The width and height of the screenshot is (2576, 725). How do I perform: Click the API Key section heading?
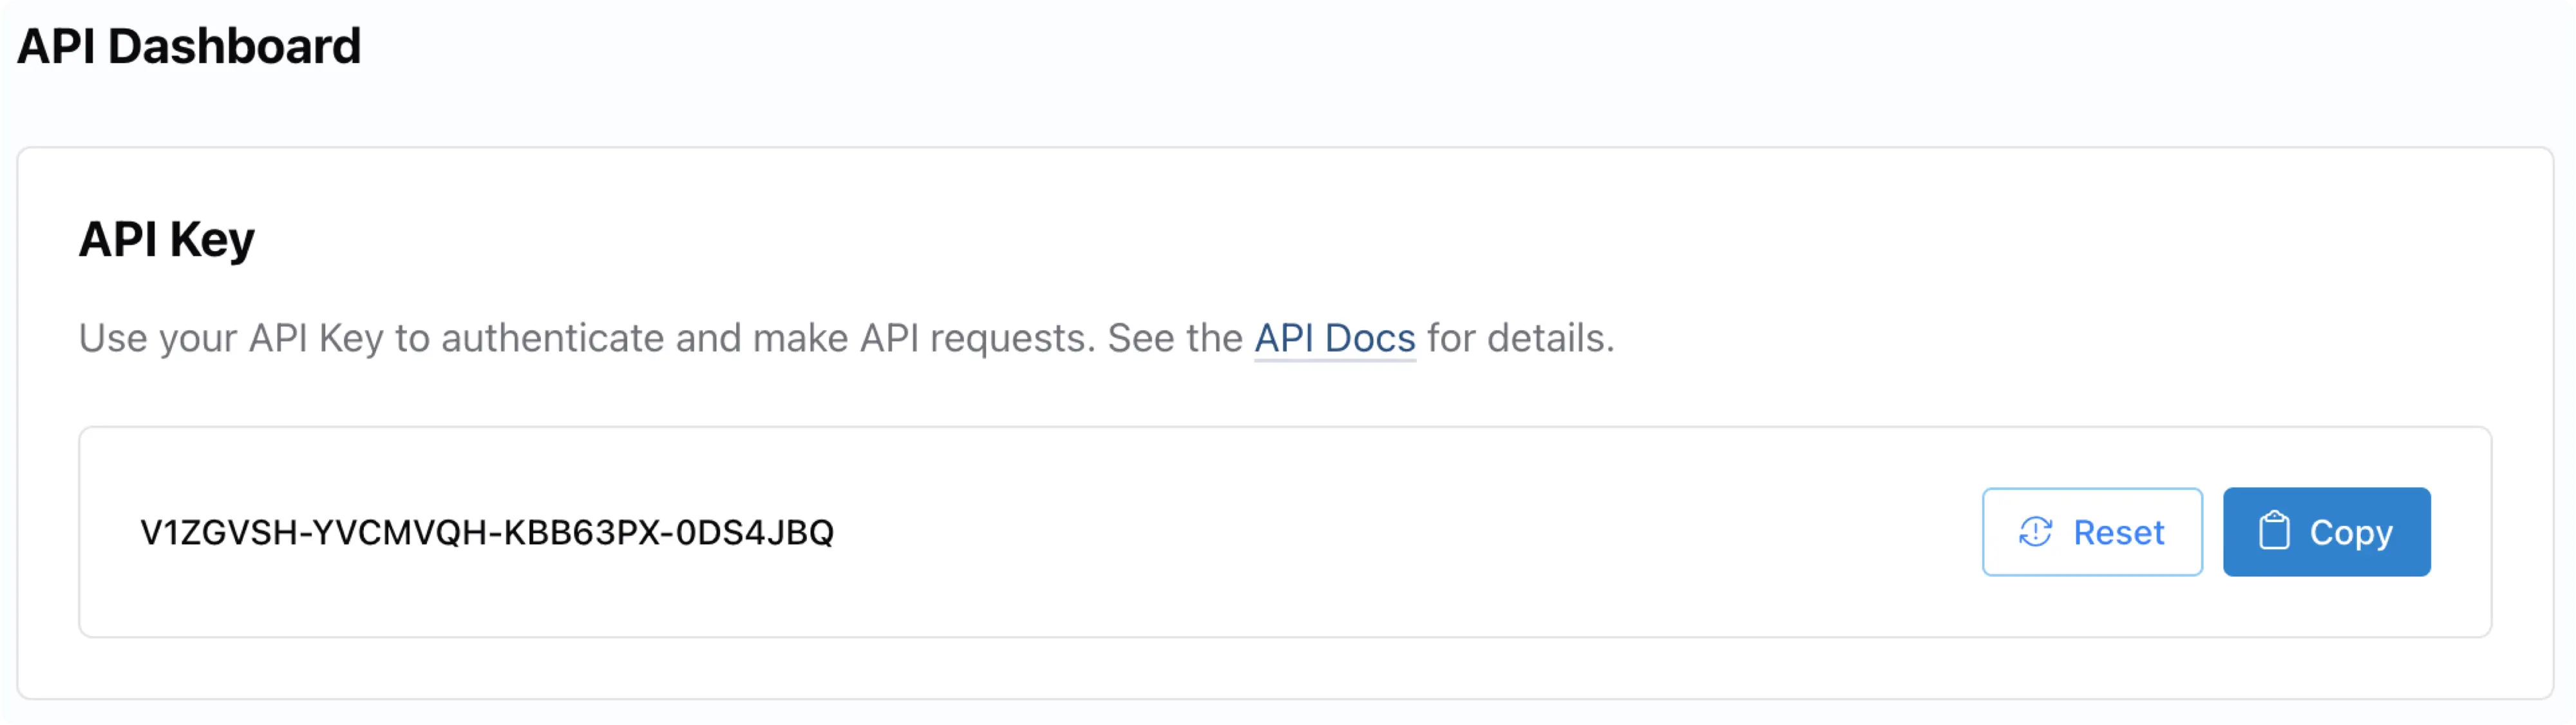(x=167, y=239)
